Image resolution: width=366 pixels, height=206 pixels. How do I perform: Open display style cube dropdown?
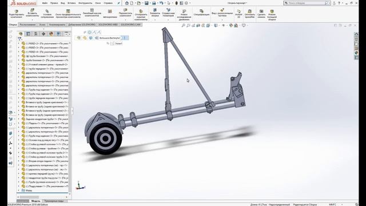click(216, 25)
